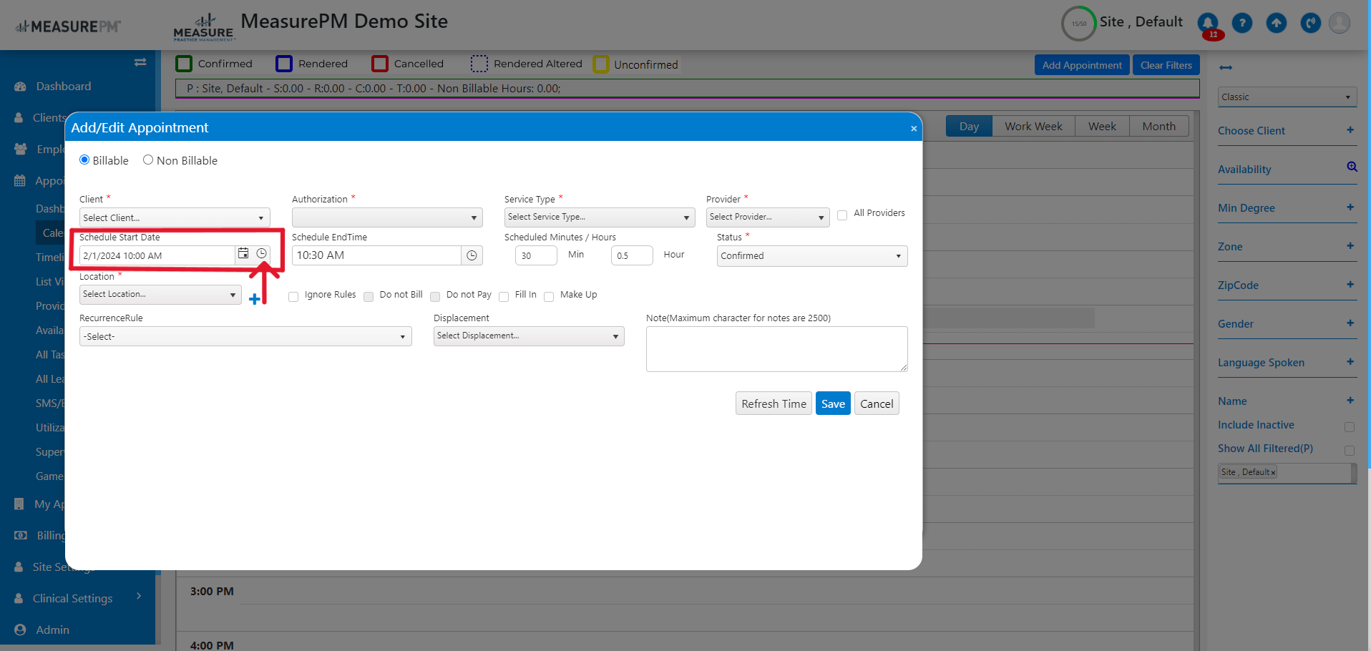Open the Select Location dropdown
1371x651 pixels.
160,295
